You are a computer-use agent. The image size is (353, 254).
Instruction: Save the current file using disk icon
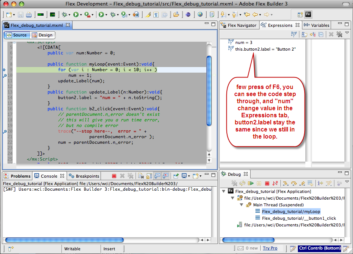(x=20, y=14)
